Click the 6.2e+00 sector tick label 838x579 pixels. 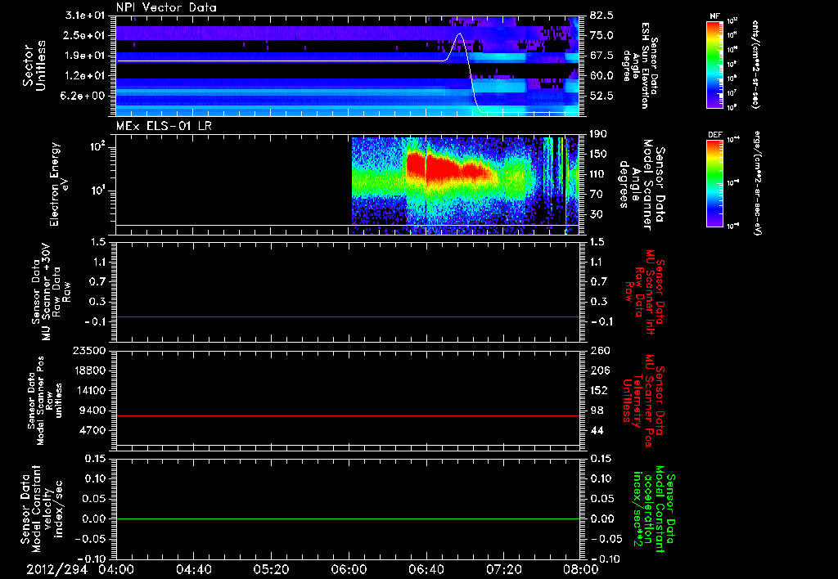click(x=84, y=96)
